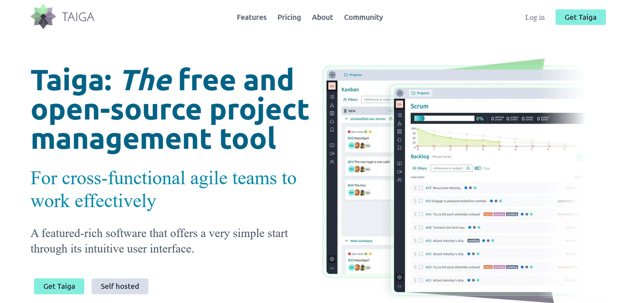This screenshot has width=635, height=303.
Task: Grab the drag handle of #29 Resuscitate Westley
Action: [415, 188]
